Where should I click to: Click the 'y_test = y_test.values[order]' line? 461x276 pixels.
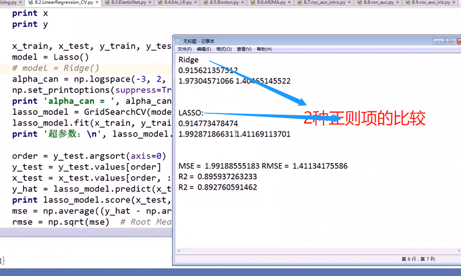pyautogui.click(x=86, y=167)
